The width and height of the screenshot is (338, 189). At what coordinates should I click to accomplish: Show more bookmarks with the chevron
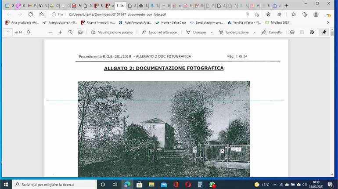pos(328,22)
